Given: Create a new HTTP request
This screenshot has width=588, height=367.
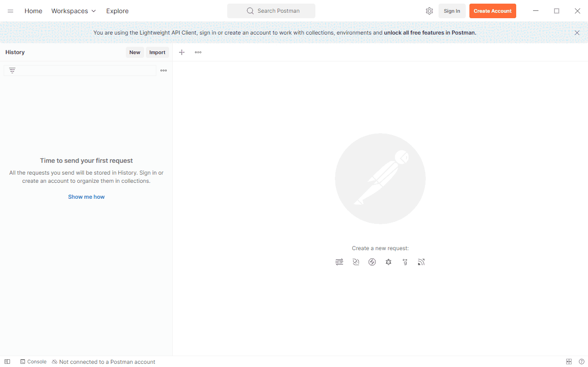Looking at the screenshot, I should (339, 262).
